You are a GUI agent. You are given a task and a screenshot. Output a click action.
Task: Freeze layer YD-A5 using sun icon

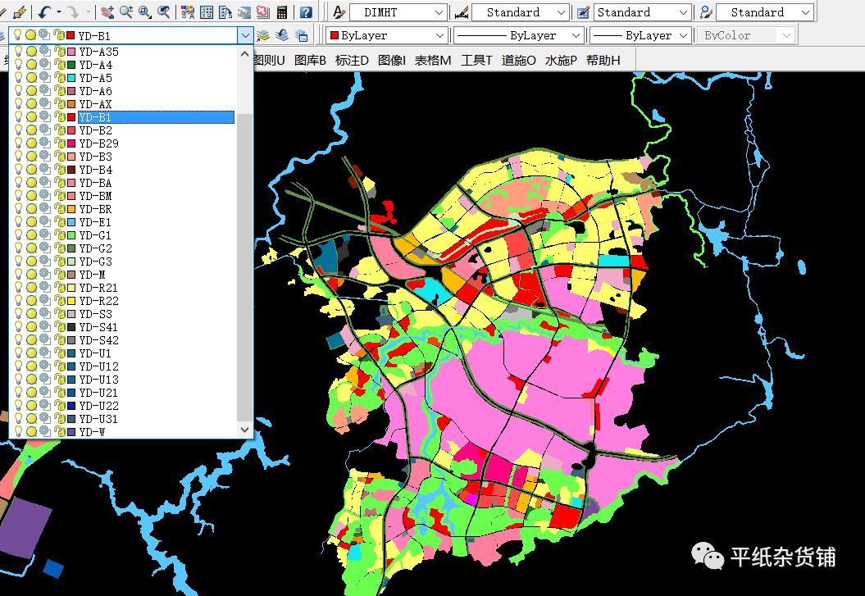(31, 78)
